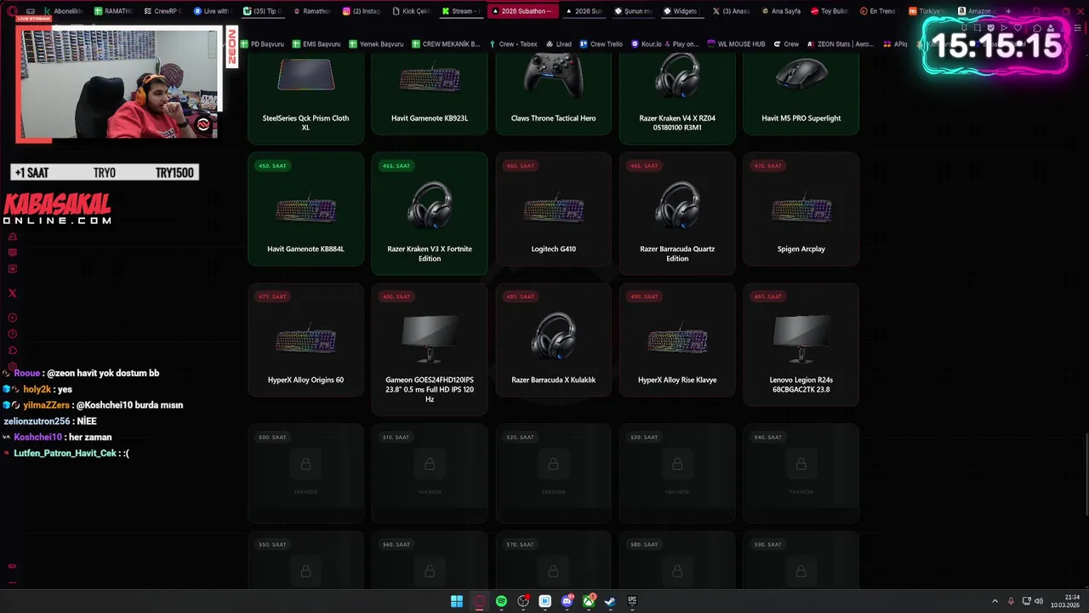Open Xbox app from the taskbar
Viewport: 1089px width, 613px height.
click(589, 601)
